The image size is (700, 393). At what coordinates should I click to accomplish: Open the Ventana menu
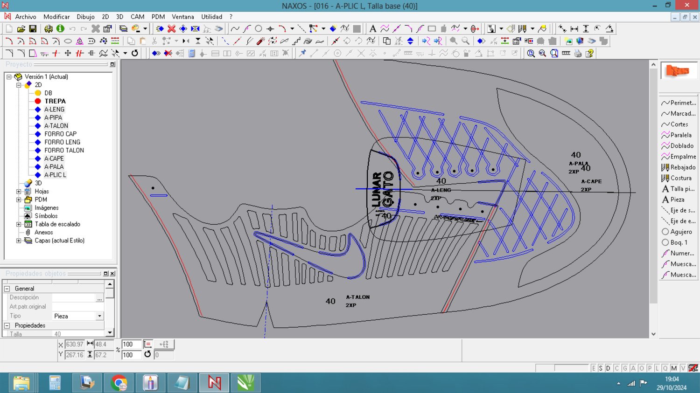(183, 17)
